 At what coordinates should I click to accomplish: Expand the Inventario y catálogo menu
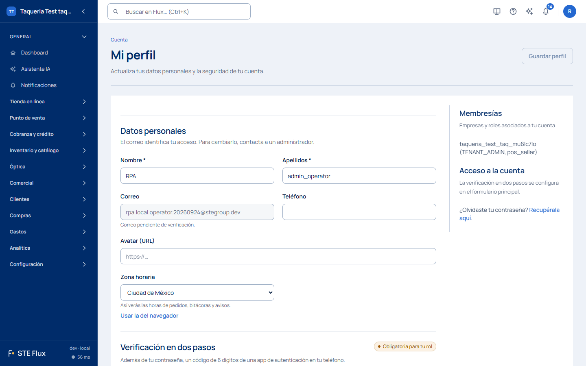point(49,150)
